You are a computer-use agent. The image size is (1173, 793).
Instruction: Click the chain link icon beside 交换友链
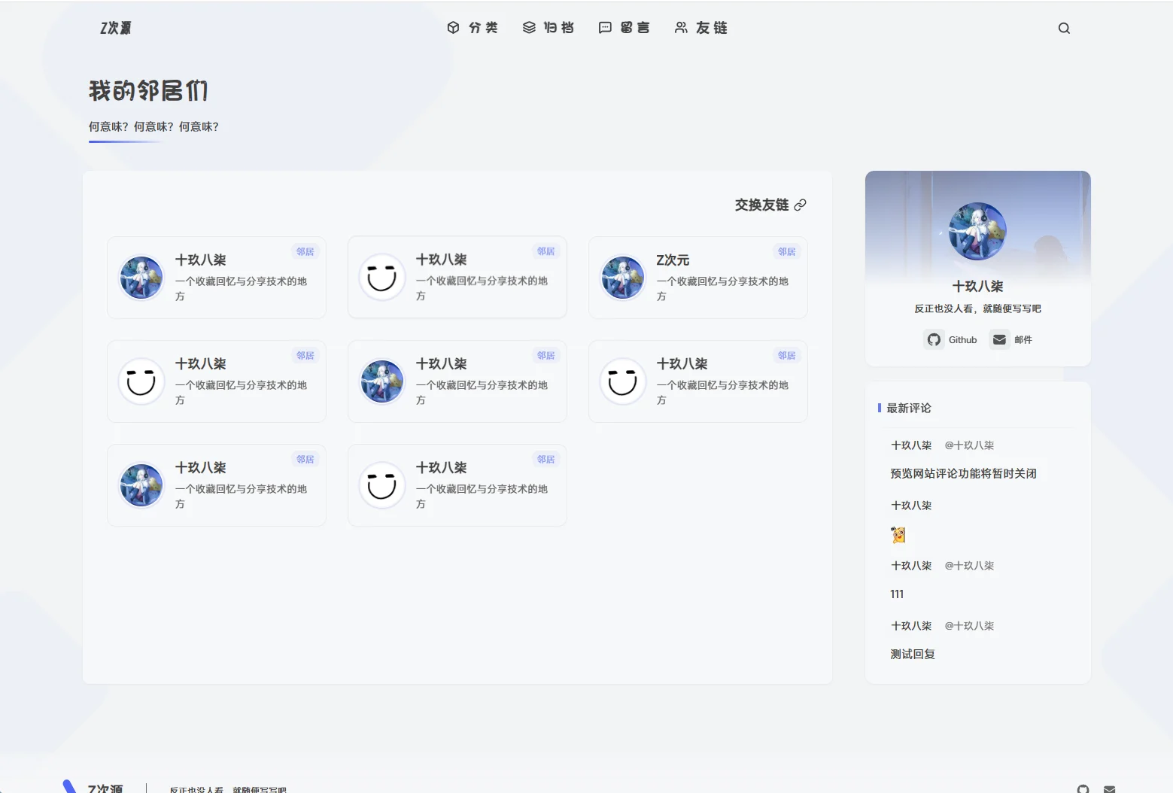[x=801, y=205]
